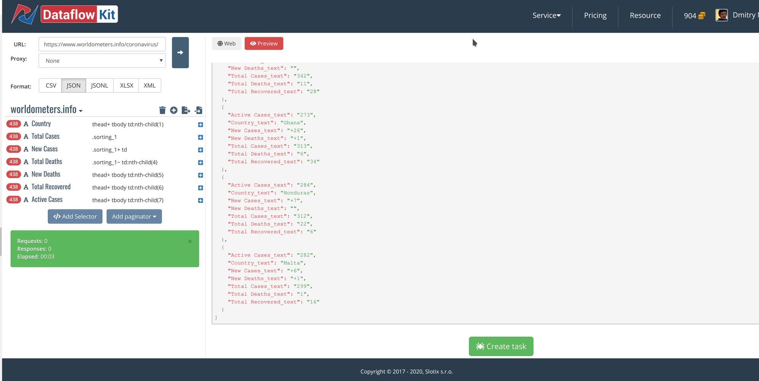Select CSV format
Screen dimensions: 759x381
(51, 86)
